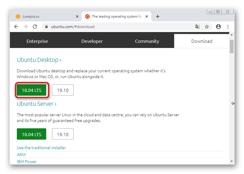
Task: Click the Forward navigation arrow
Action: tap(26, 27)
